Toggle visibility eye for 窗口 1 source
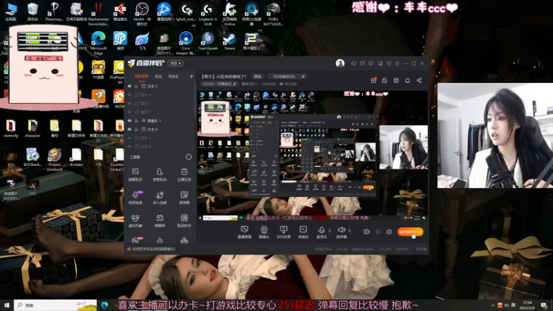The width and height of the screenshot is (553, 311). (129, 112)
